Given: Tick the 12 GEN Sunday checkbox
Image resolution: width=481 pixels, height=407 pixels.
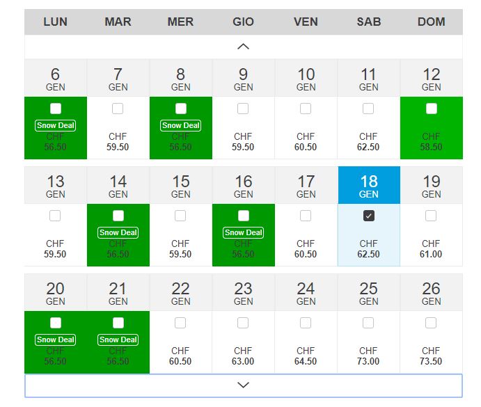Looking at the screenshot, I should tap(431, 109).
